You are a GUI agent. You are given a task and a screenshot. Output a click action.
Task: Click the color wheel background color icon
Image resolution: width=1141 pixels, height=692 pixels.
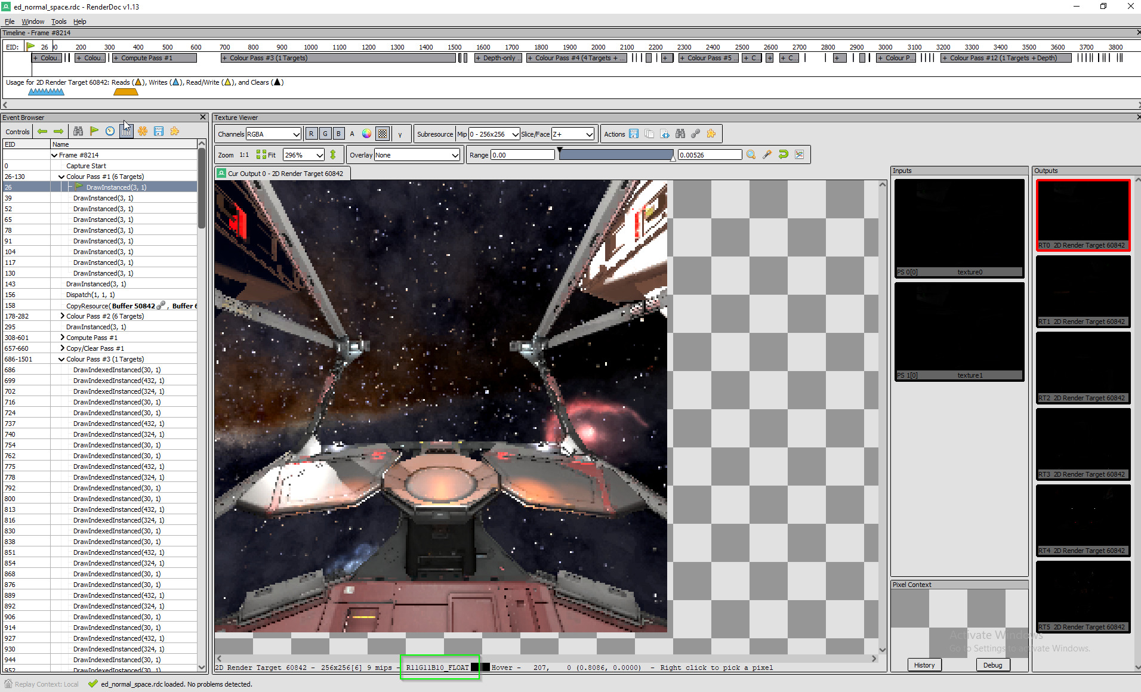(367, 134)
